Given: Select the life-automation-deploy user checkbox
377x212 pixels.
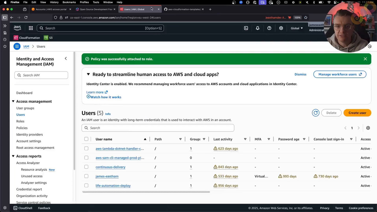Looking at the screenshot, I should click(86, 185).
